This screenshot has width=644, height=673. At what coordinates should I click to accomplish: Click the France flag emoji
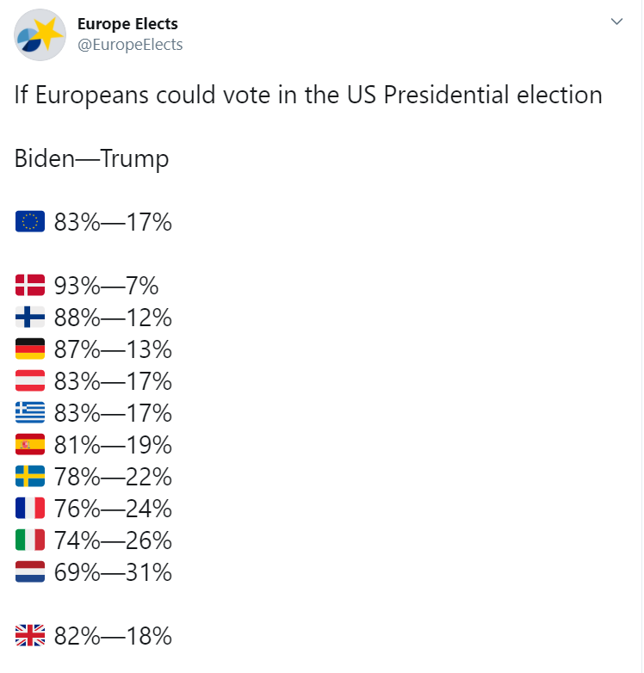click(30, 508)
